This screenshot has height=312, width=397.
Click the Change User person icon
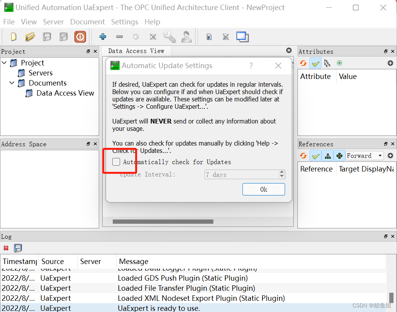186,37
